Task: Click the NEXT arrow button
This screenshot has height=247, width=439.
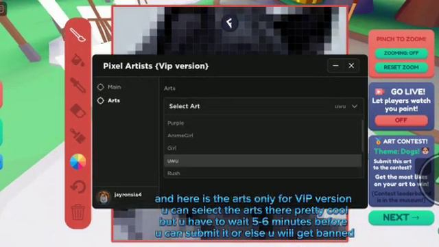Action: click(401, 217)
